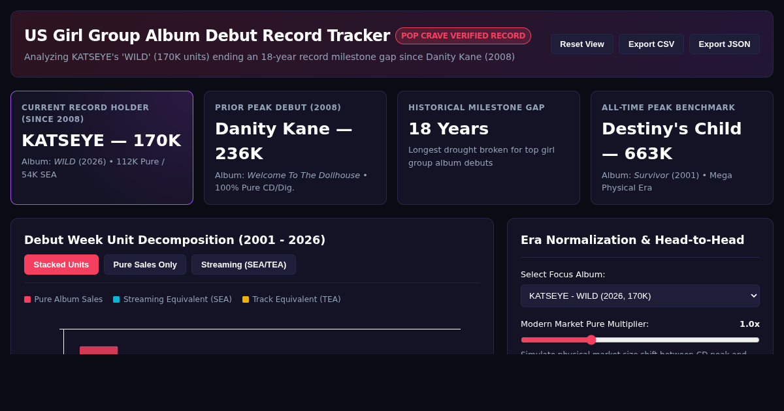Switch to the Stacked Units tab
The width and height of the screenshot is (784, 411).
click(61, 265)
